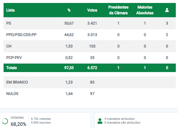Click the person icon in table header
The width and height of the screenshot is (178, 128).
pos(167,10)
